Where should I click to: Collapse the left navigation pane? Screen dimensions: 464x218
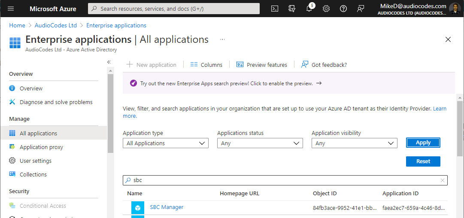tap(109, 62)
